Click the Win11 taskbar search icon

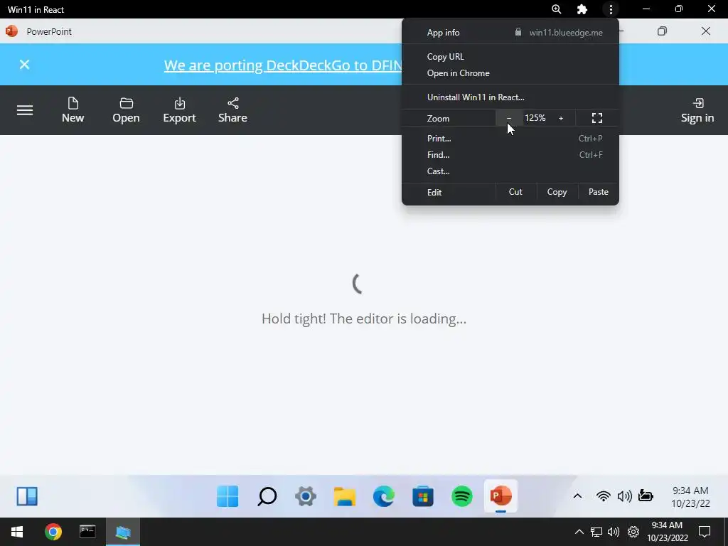point(267,496)
